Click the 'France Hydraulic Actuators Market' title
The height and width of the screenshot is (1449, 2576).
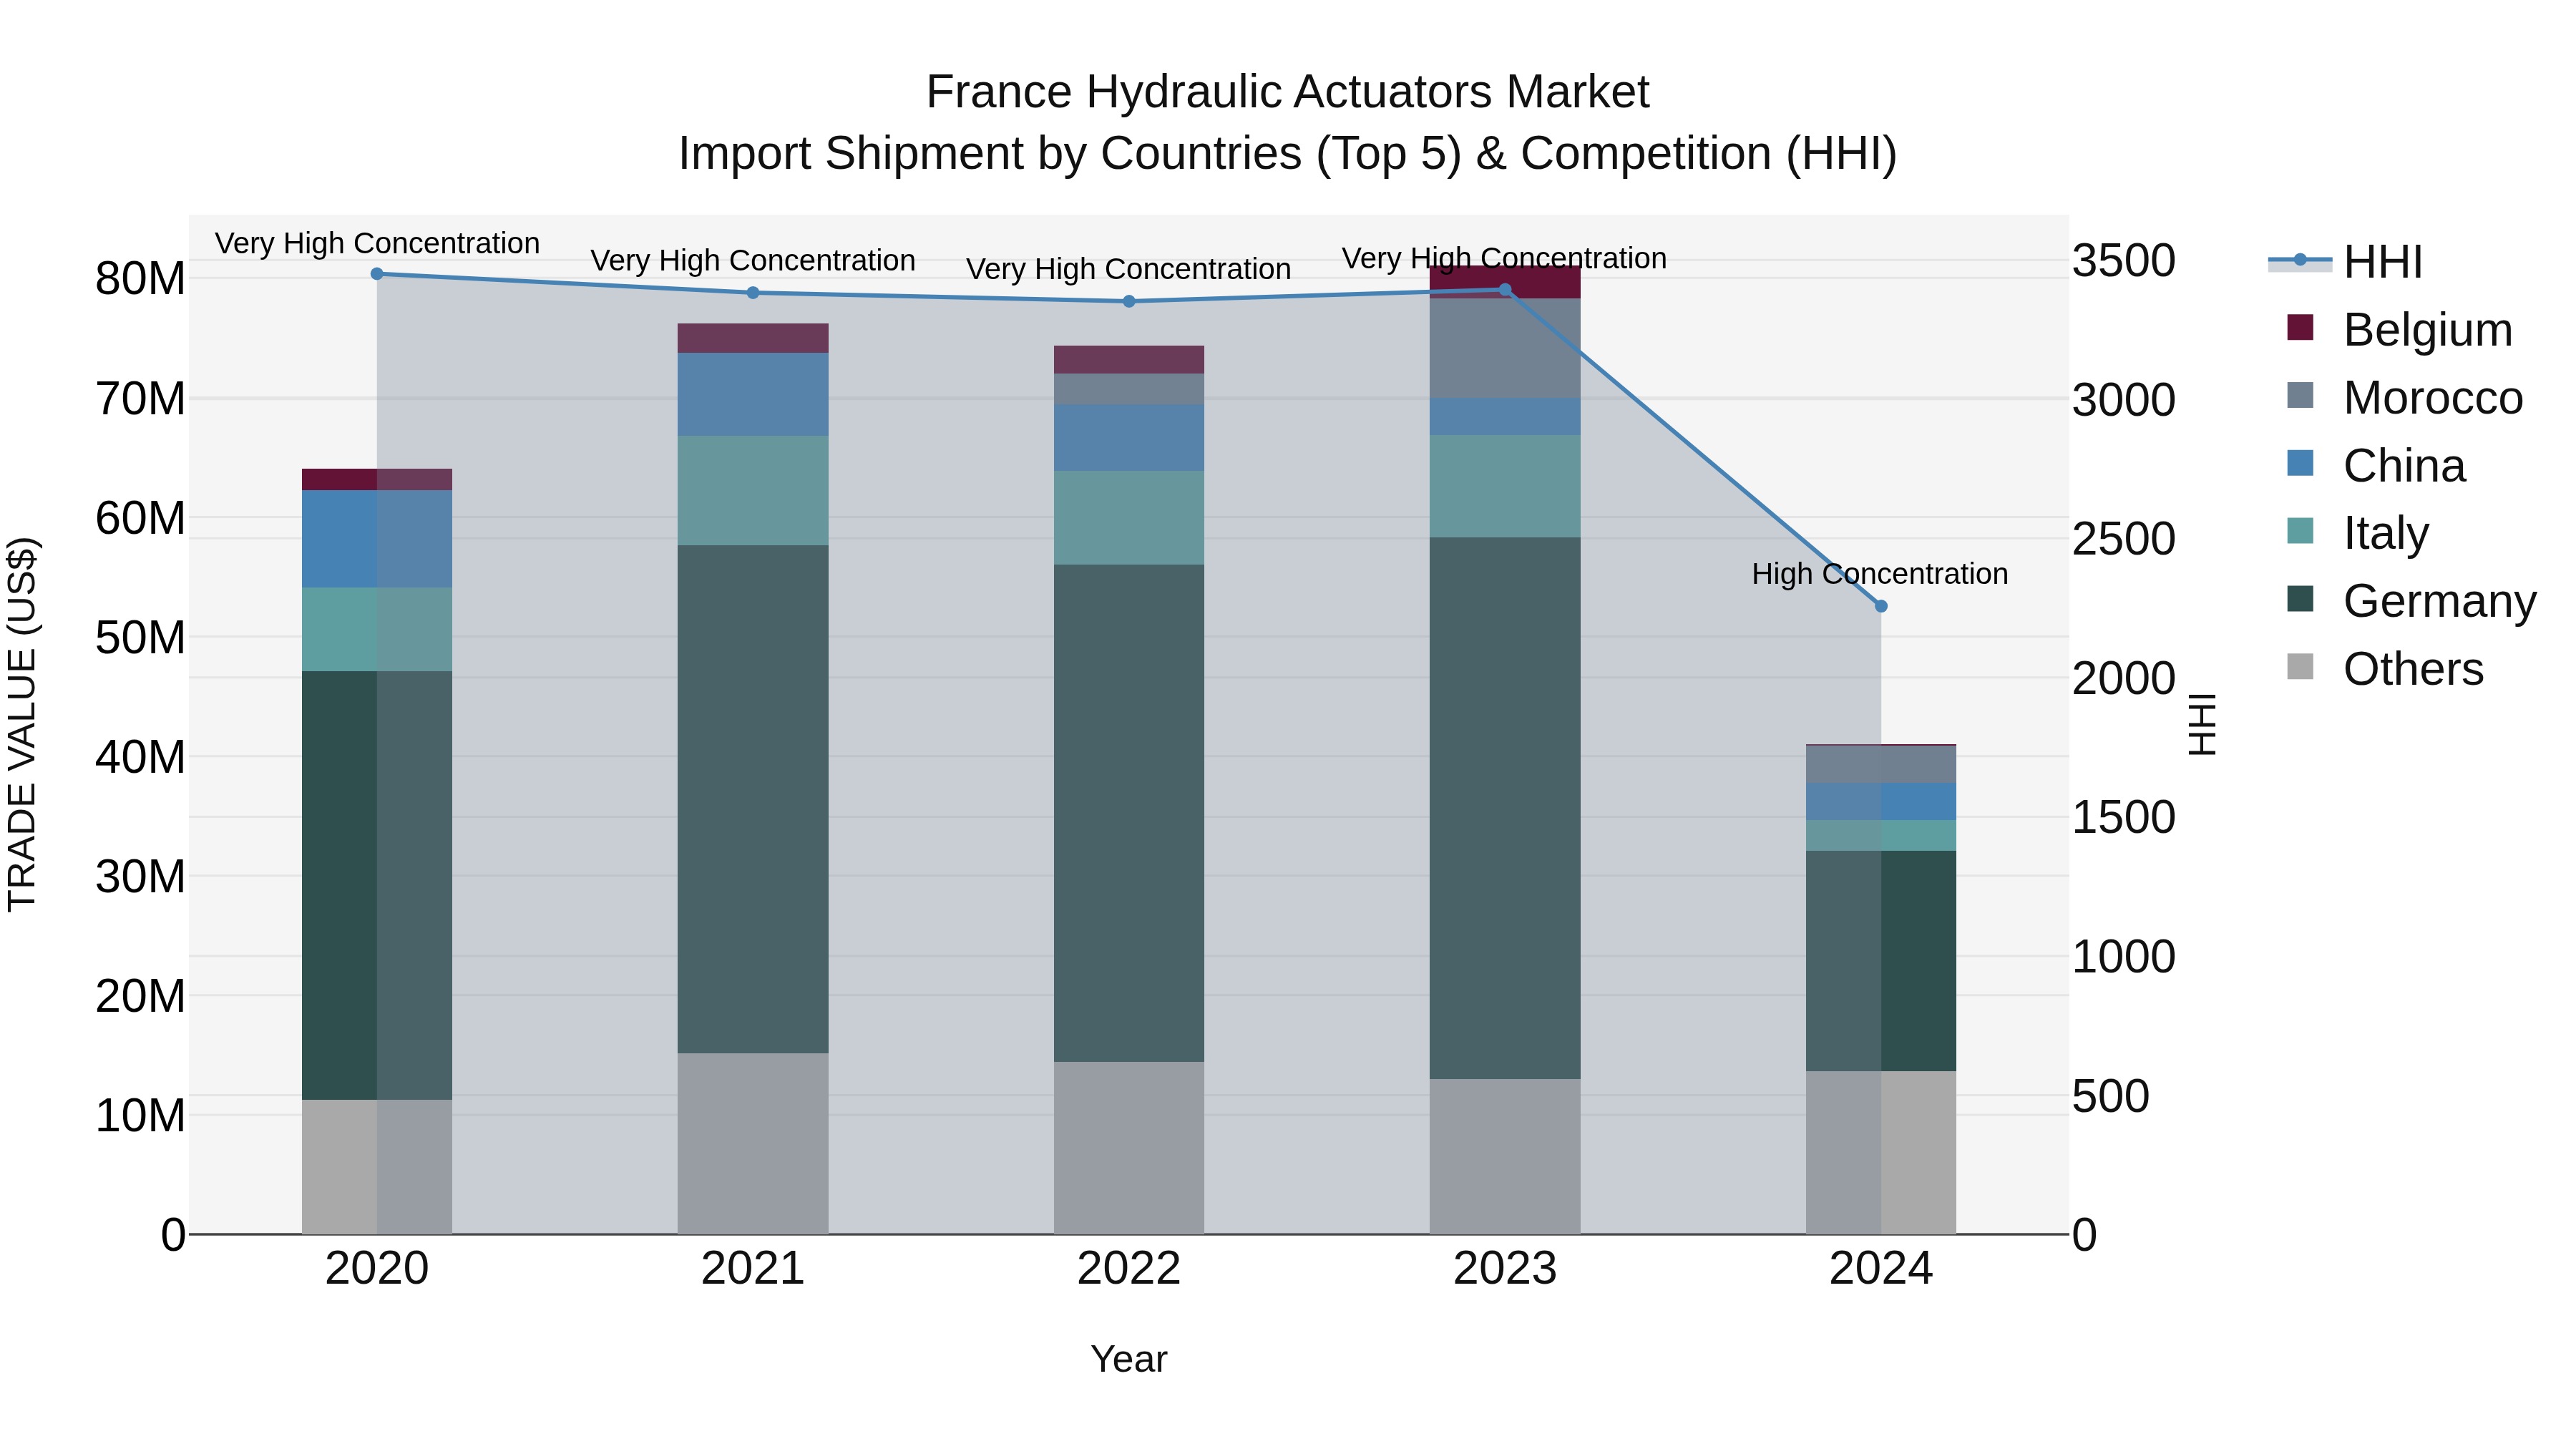(x=1287, y=92)
